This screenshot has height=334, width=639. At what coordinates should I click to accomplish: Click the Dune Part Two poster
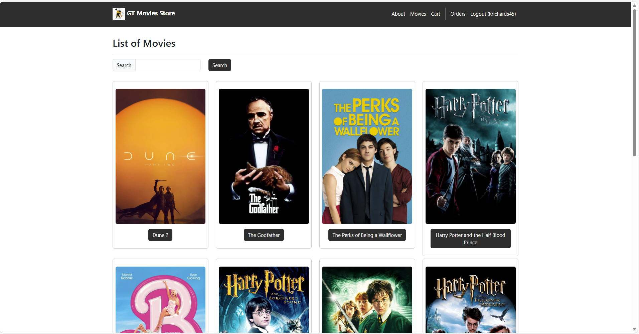pyautogui.click(x=160, y=156)
